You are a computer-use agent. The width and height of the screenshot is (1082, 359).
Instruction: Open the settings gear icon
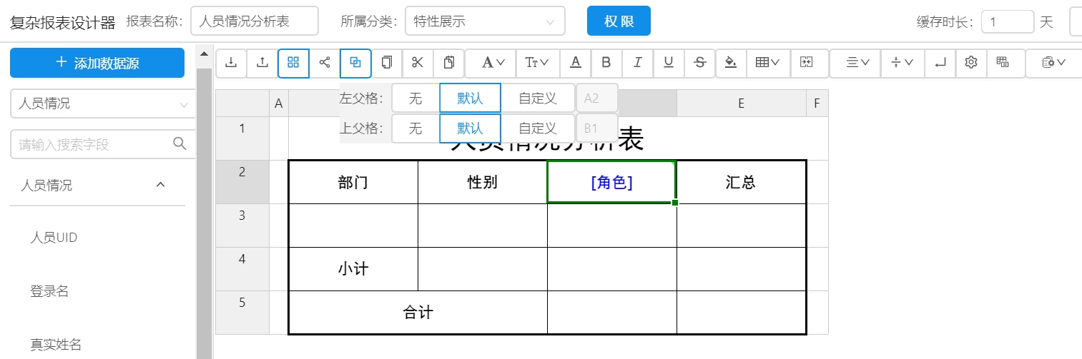coord(970,63)
